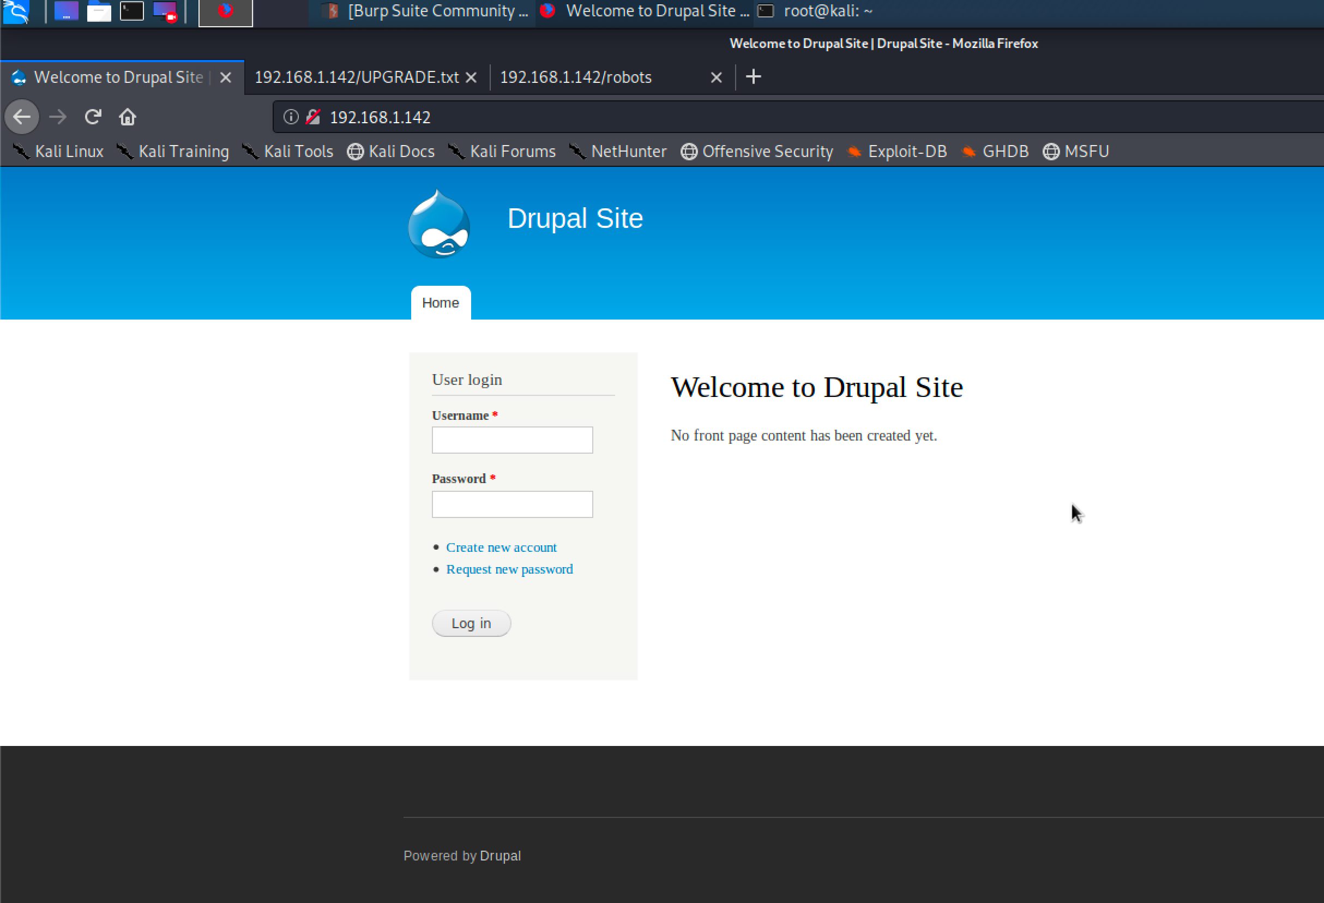This screenshot has width=1324, height=903.
Task: Close the UPGRADE.txt tab
Action: pyautogui.click(x=471, y=77)
